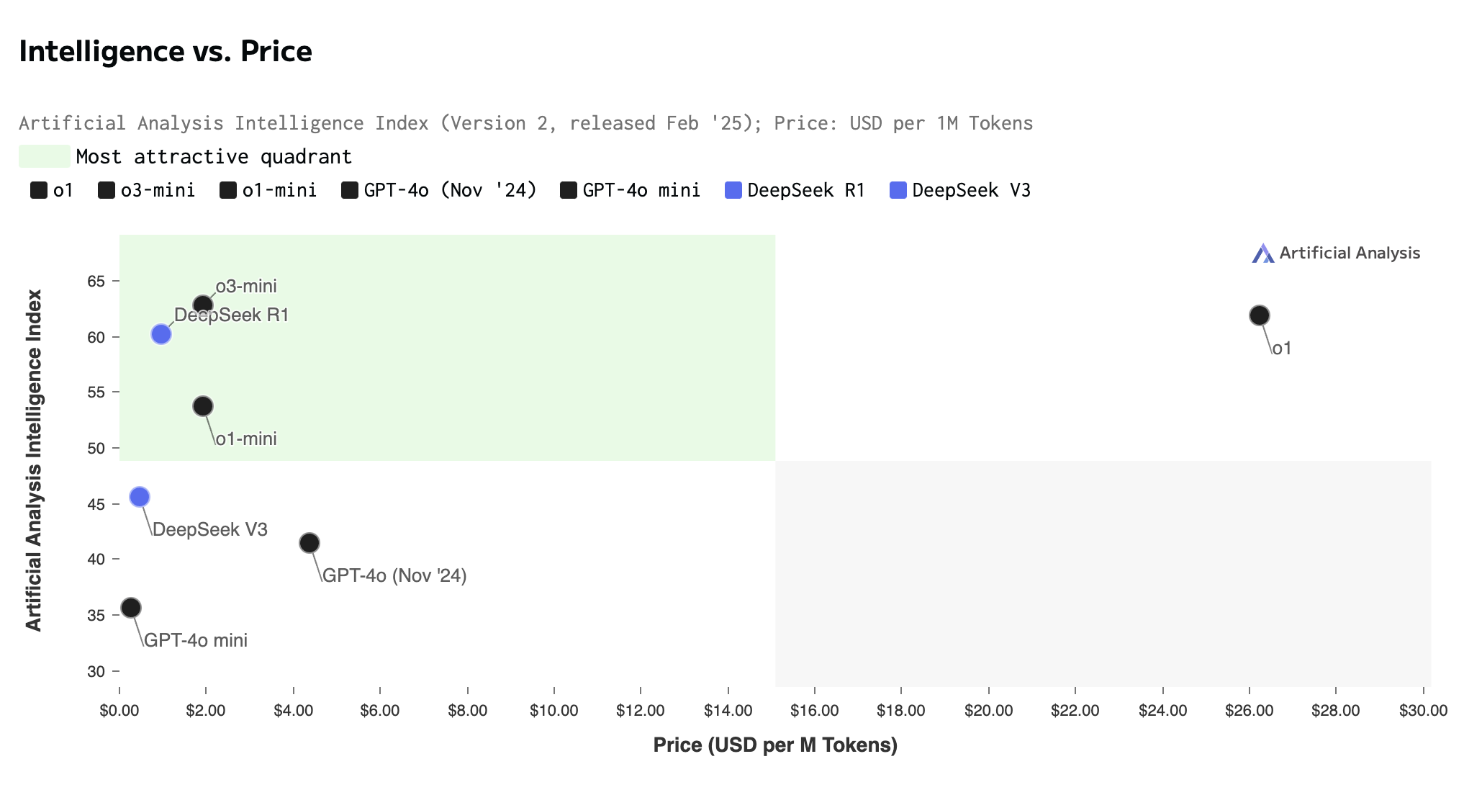Click the $24.00 x-axis tick label
1464x795 pixels.
tap(1163, 711)
